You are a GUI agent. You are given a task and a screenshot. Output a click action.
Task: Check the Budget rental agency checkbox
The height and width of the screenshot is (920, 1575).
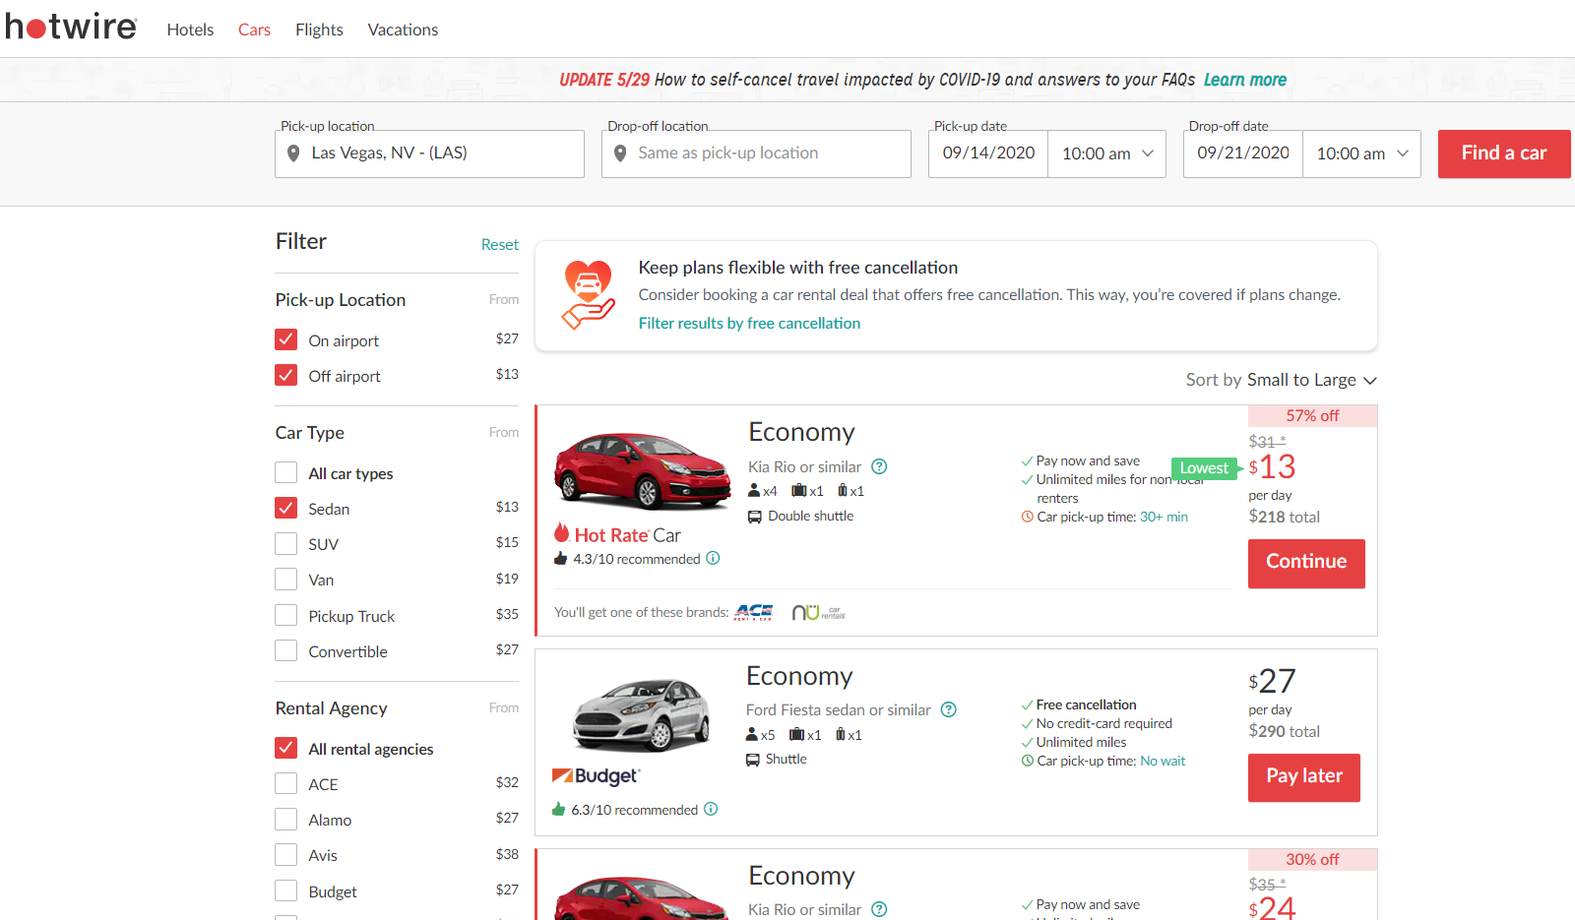[286, 890]
